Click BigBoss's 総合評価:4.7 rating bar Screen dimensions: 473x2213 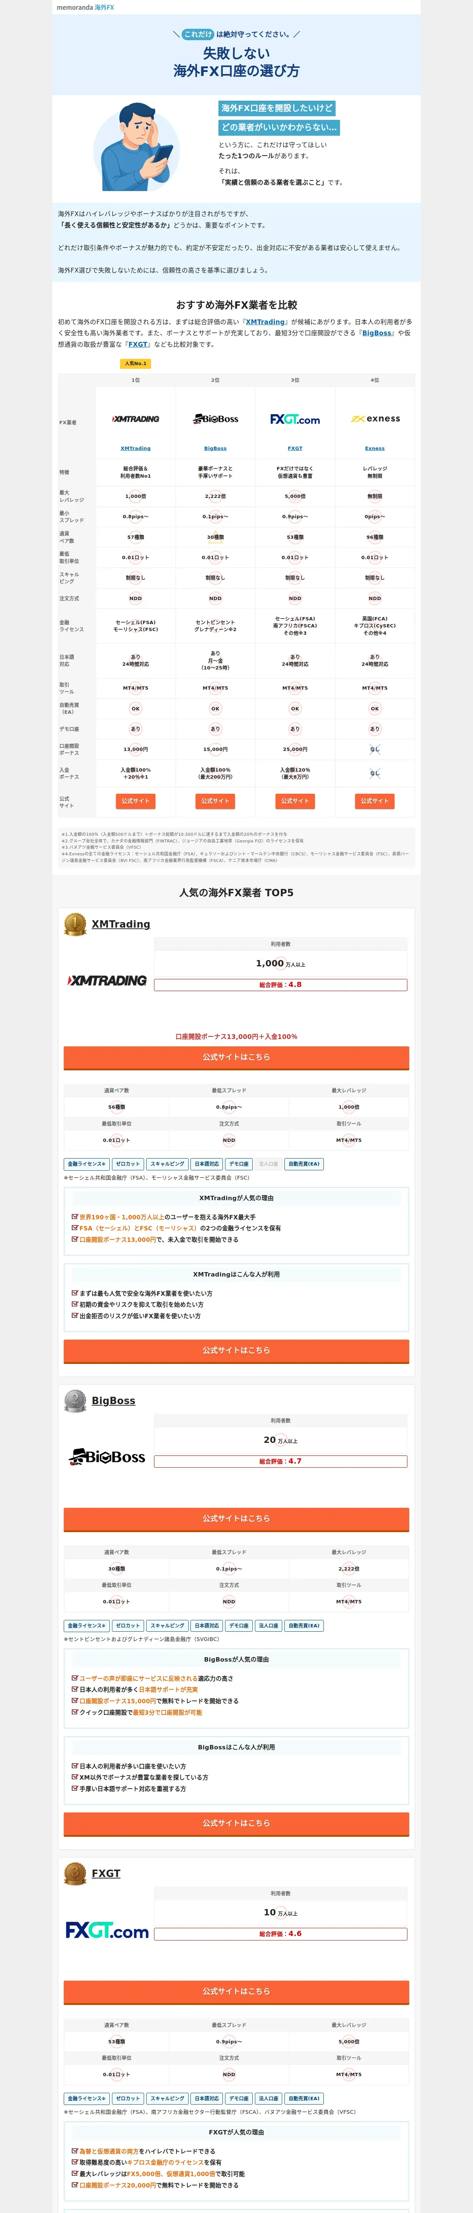coord(281,1461)
